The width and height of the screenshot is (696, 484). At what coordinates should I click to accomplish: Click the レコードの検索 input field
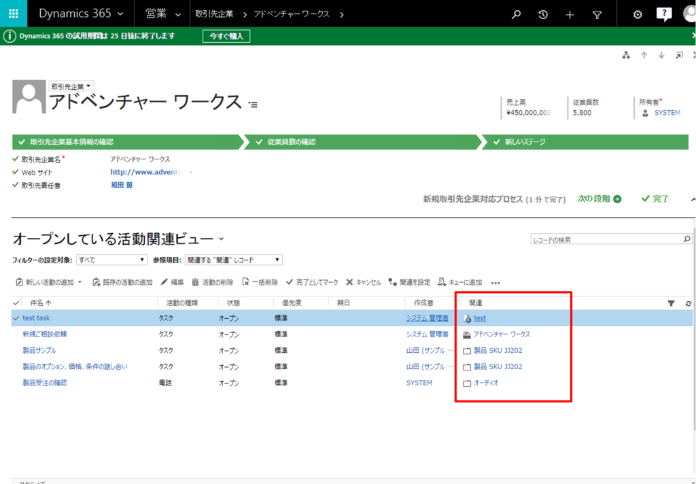606,240
